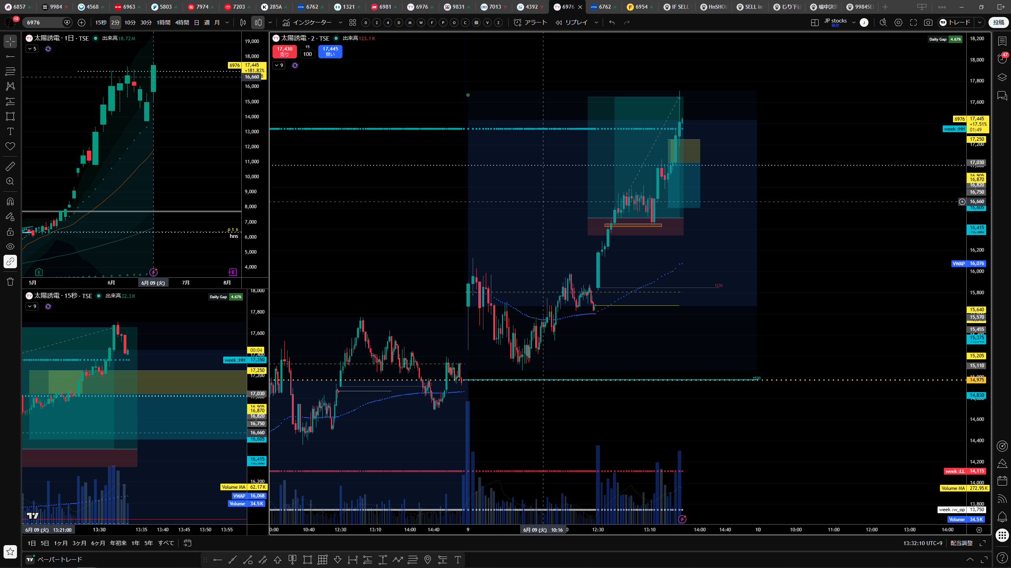This screenshot has height=568, width=1011.
Task: Select the ruler measure tool
Action: click(x=10, y=166)
